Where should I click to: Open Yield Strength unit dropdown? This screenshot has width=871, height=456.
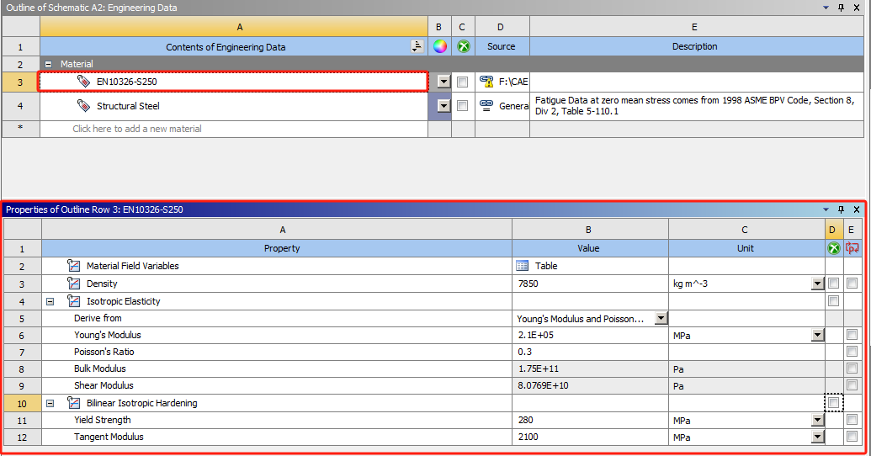click(x=817, y=420)
